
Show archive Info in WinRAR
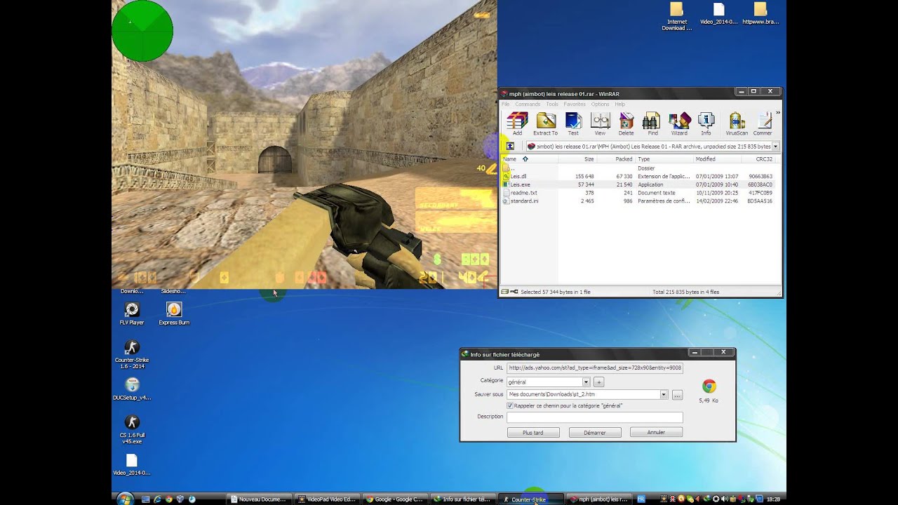pos(706,123)
